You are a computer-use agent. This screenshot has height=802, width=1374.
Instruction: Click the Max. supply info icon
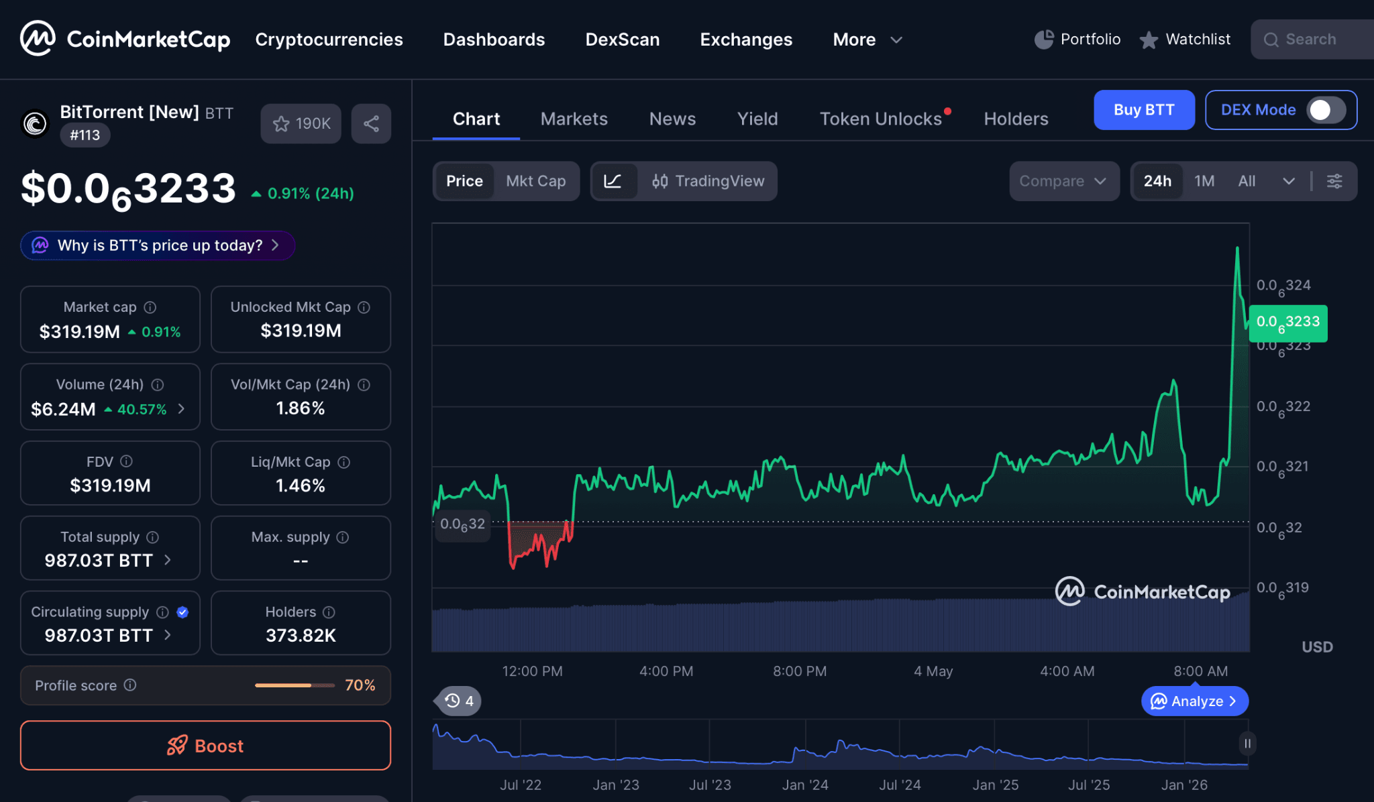coord(342,537)
